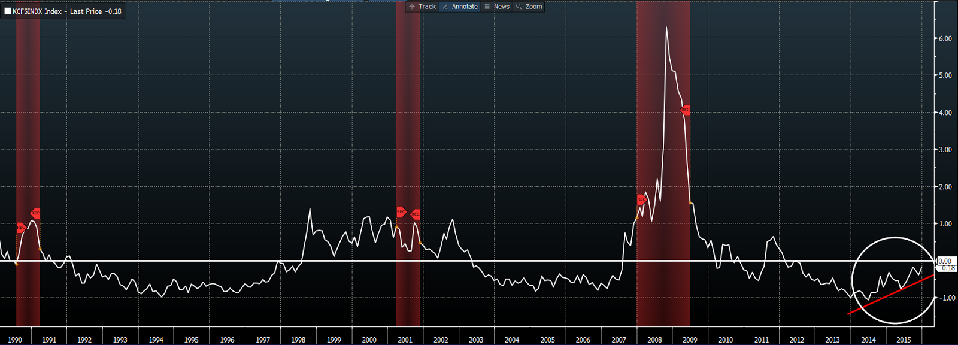Click the 2015 x-axis year label
Viewport: 958px width, 345px height.
click(x=904, y=340)
